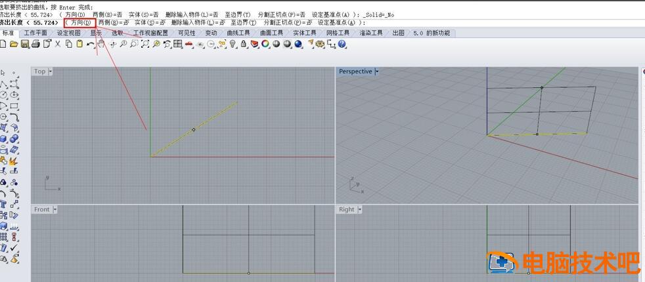Viewport: 645px width, 282px height.
Task: Choose the Arc tool in the sidebar
Action: click(3, 106)
